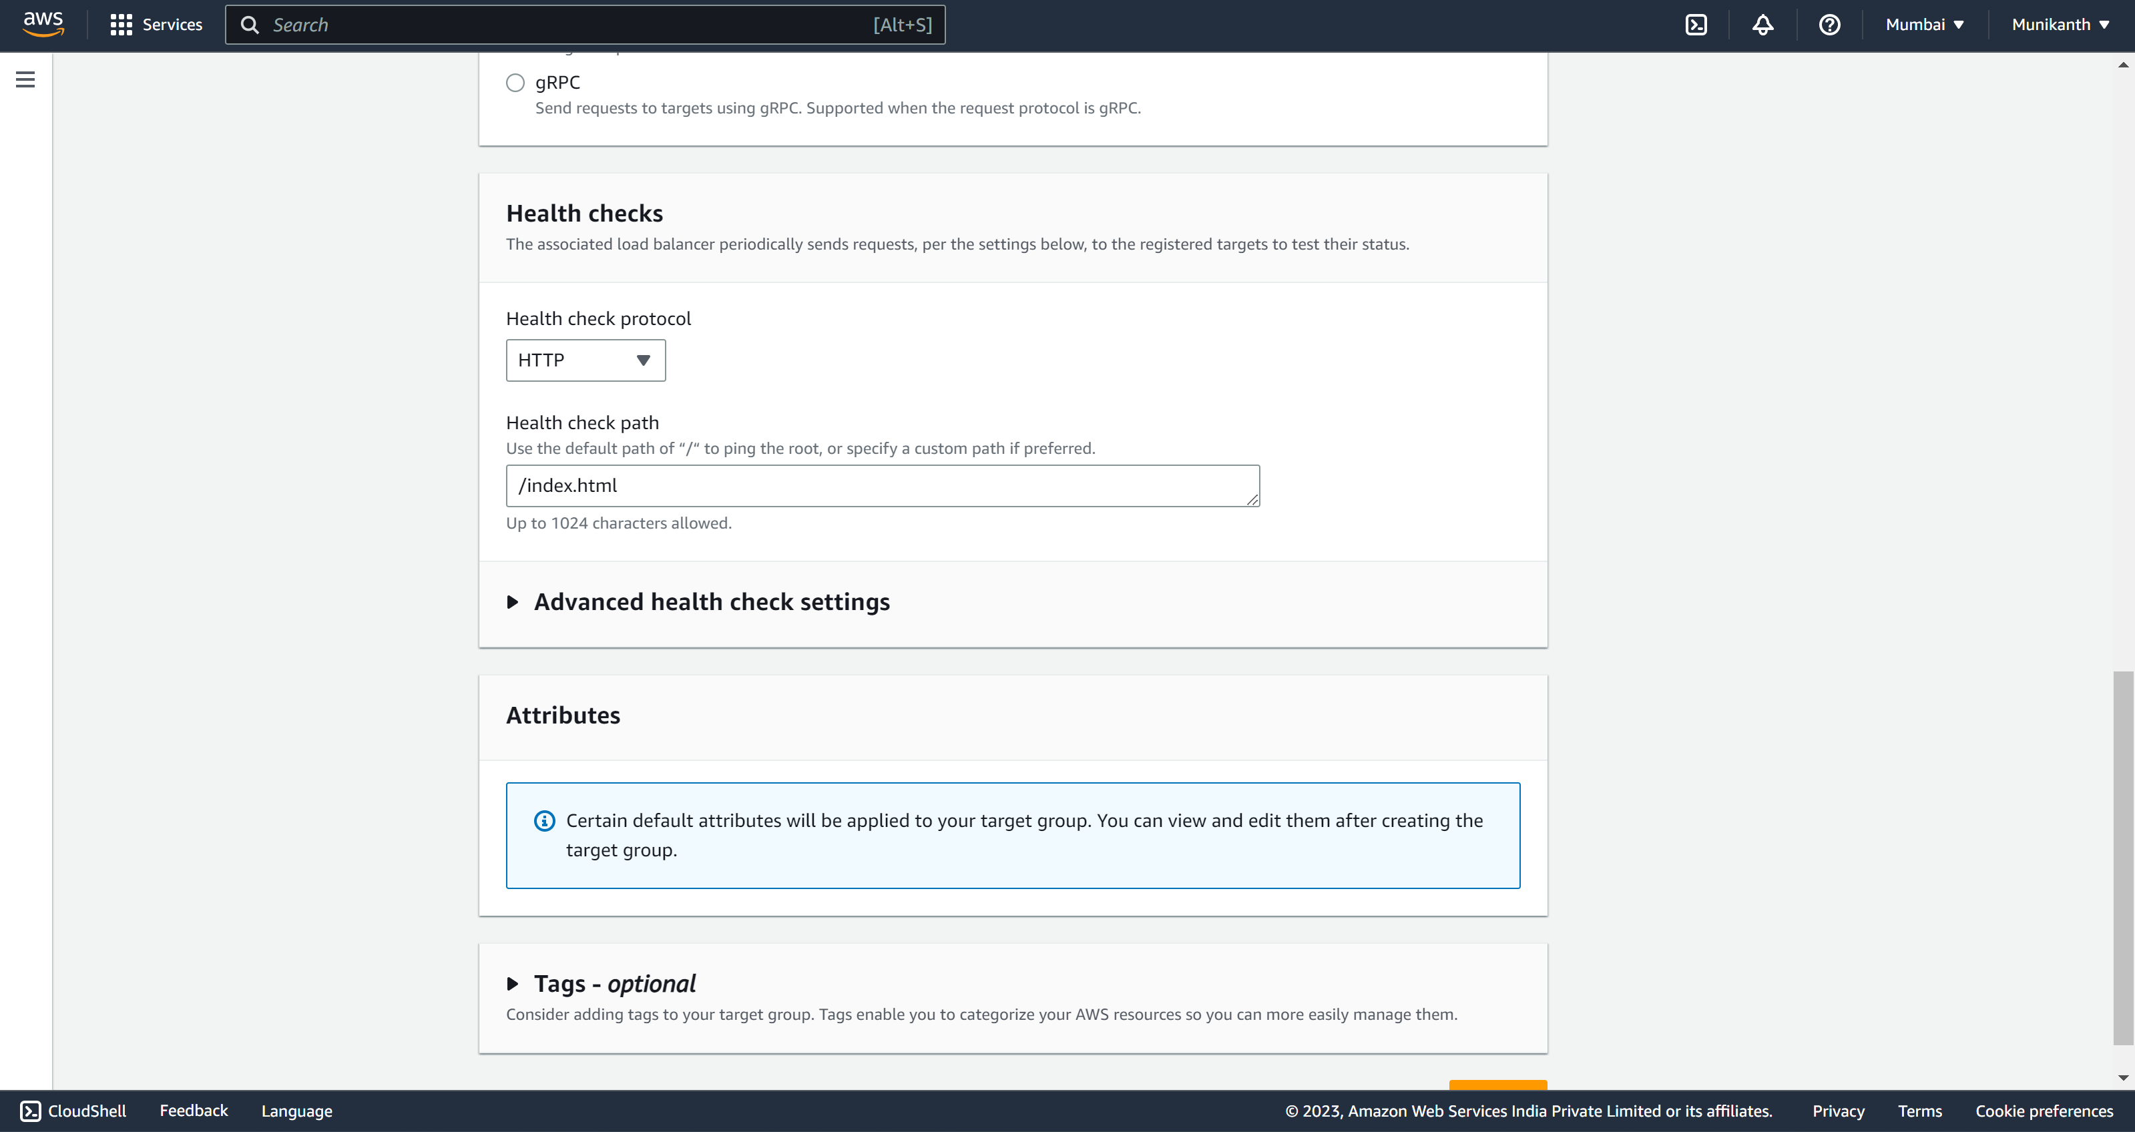Image resolution: width=2135 pixels, height=1132 pixels.
Task: Expand the Tags optional section
Action: click(x=614, y=984)
